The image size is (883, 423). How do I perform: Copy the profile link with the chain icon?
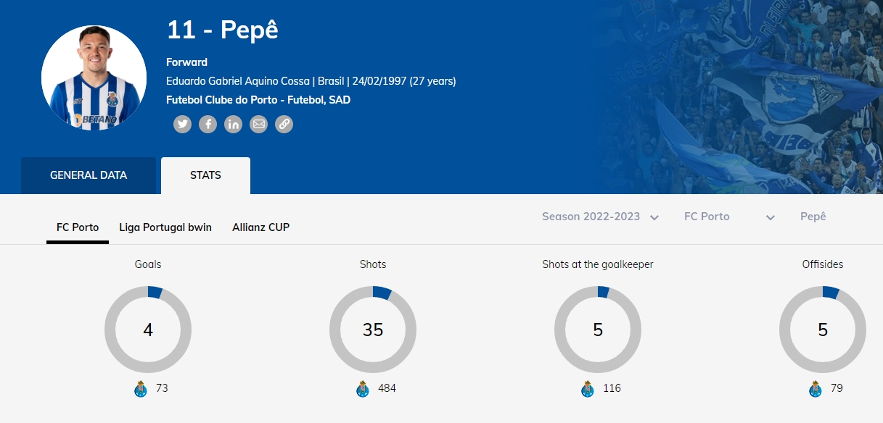click(284, 125)
